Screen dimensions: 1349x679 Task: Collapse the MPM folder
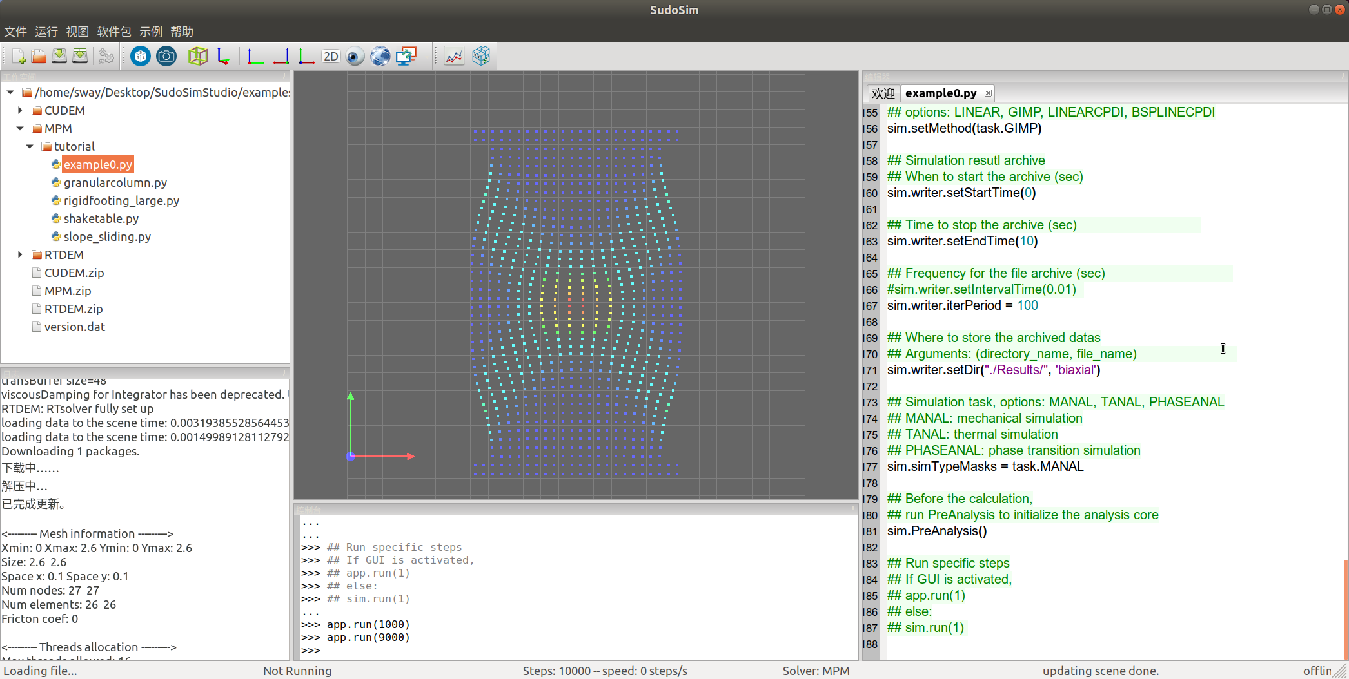pyautogui.click(x=20, y=128)
